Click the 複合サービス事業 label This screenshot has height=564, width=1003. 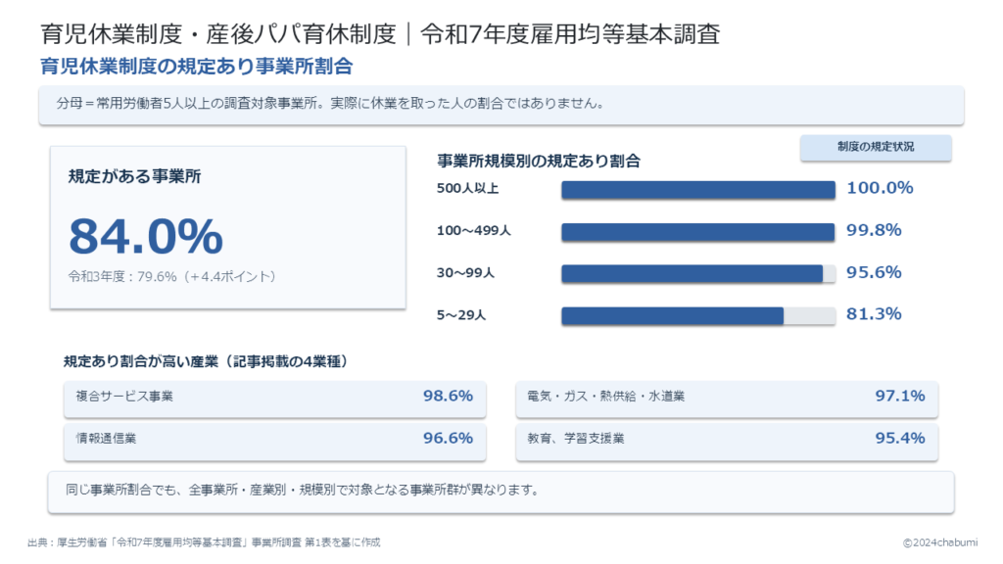click(x=124, y=397)
